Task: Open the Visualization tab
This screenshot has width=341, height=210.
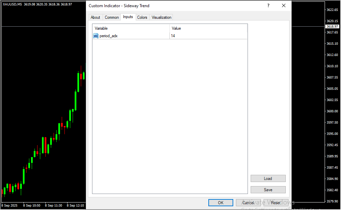Action: 162,17
